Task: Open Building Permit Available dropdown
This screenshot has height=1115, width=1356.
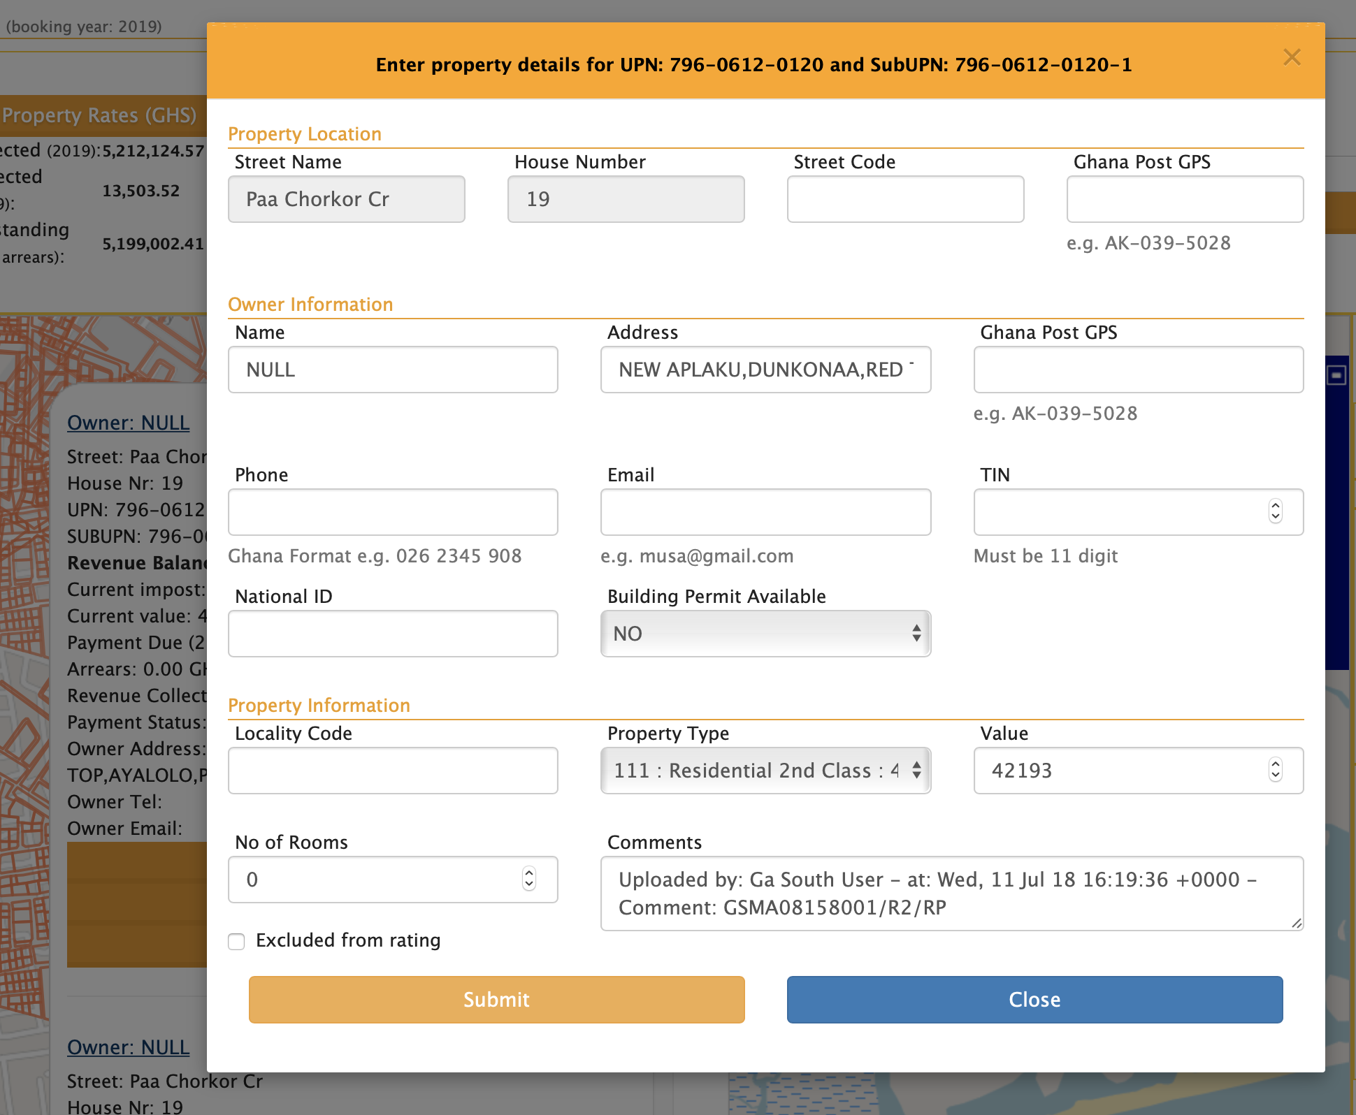Action: [765, 634]
